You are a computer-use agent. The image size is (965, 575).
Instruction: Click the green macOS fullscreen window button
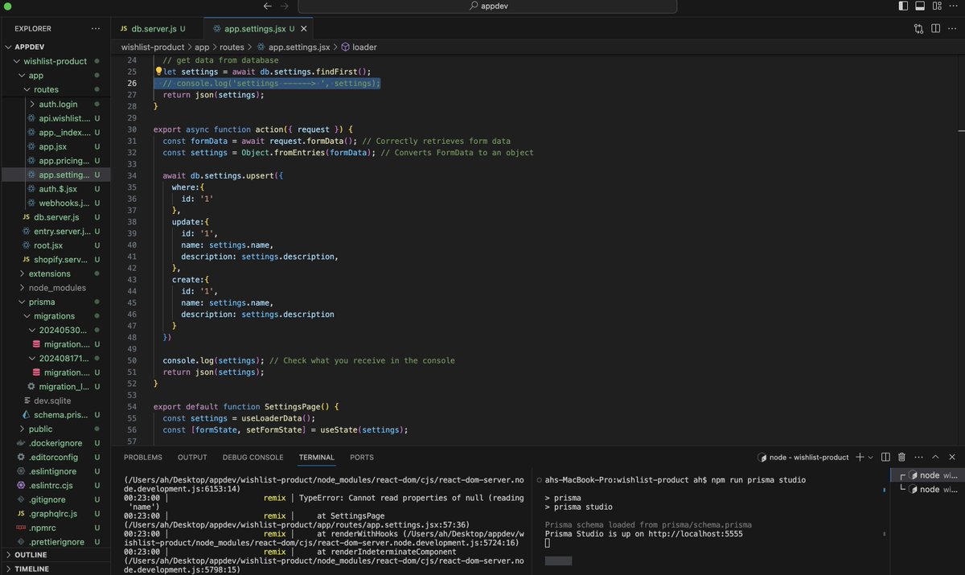(7, 6)
